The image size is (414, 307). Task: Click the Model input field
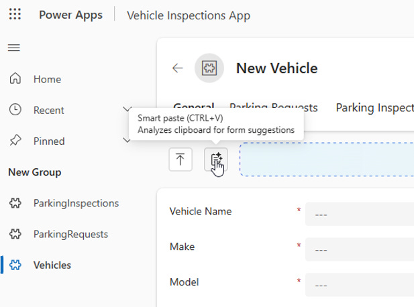(x=359, y=285)
